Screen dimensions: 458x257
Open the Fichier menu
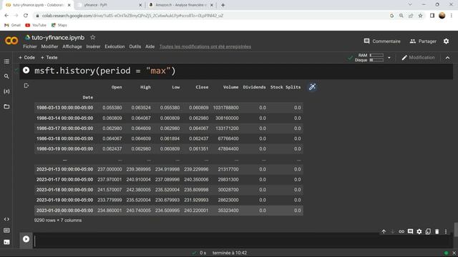[30, 46]
